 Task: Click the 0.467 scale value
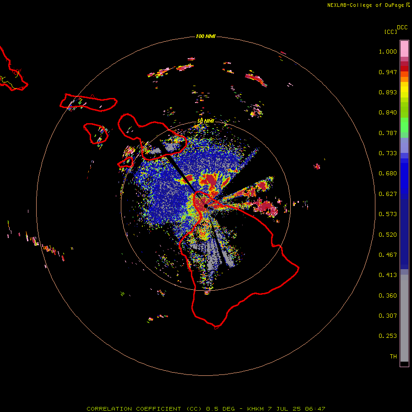[x=388, y=255]
